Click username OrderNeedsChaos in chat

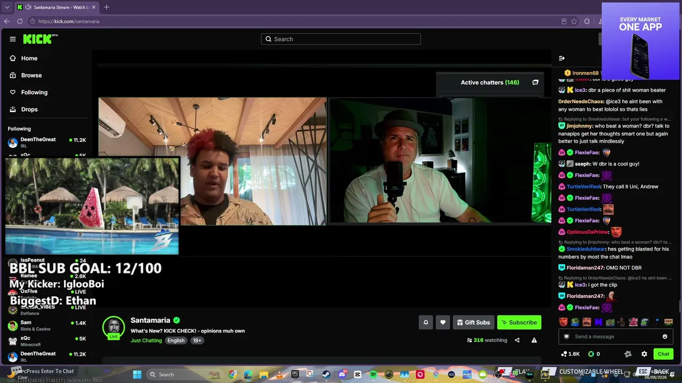(x=581, y=102)
